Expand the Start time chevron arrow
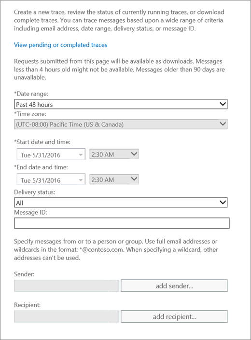This screenshot has width=251, height=340. tap(134, 154)
